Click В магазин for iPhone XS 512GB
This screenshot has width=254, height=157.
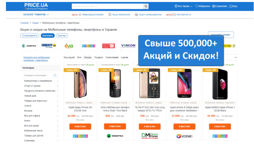(x=80, y=127)
